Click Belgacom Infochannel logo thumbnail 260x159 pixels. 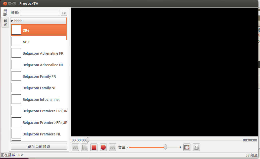16,99
